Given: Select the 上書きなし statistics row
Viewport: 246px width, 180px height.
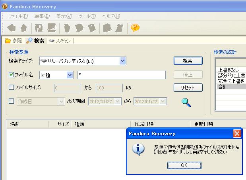Looking at the screenshot, I should (x=231, y=70).
